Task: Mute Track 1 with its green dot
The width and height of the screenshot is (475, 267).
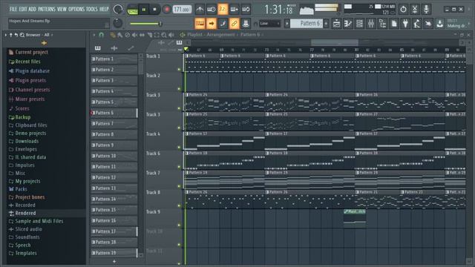Action: 179,69
